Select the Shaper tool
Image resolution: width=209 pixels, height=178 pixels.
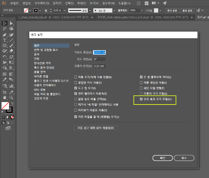point(5,51)
